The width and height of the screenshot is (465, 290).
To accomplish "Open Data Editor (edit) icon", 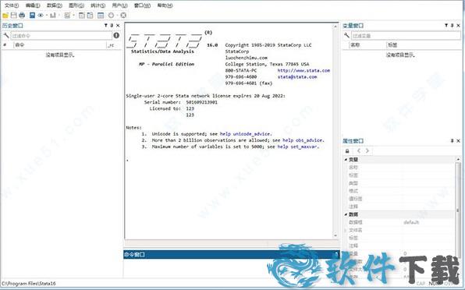I will click(82, 15).
